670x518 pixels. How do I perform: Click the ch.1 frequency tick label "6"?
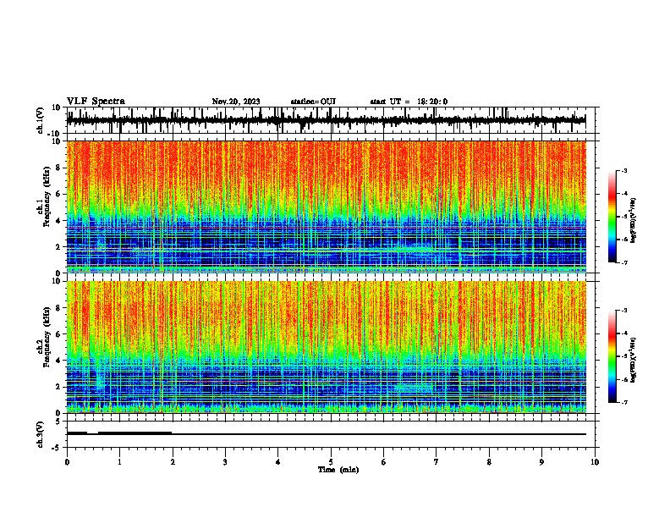click(x=58, y=194)
